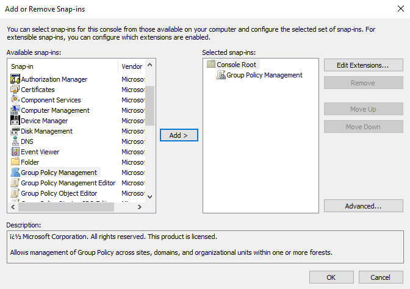Click the down arrow of the snap-in list scrollbar
This screenshot has width=410, height=289.
pos(150,197)
